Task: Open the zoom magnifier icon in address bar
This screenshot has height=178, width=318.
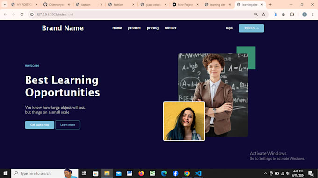Action: point(256,14)
